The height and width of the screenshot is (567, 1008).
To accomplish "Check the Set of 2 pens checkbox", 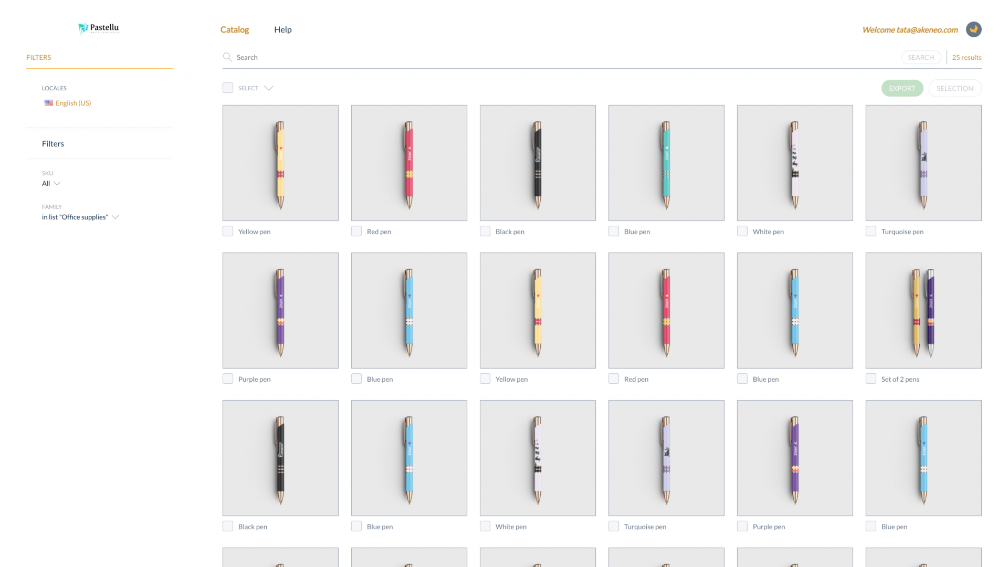I will pyautogui.click(x=871, y=379).
